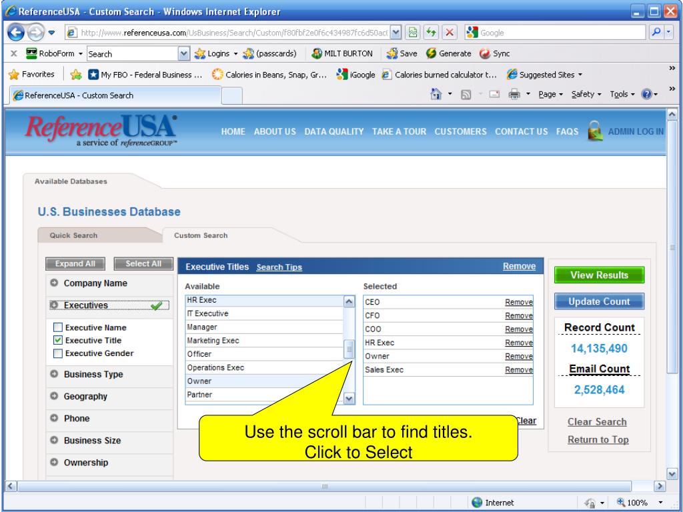Open RoboForm passcards icon
The image size is (683, 512).
[248, 53]
